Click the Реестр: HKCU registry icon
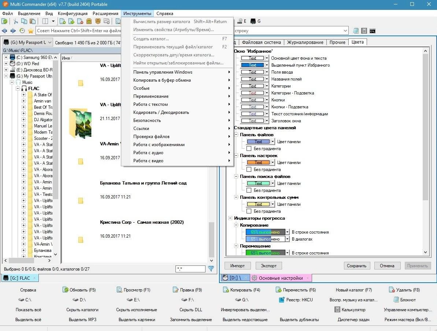437x331 pixels. point(281,300)
